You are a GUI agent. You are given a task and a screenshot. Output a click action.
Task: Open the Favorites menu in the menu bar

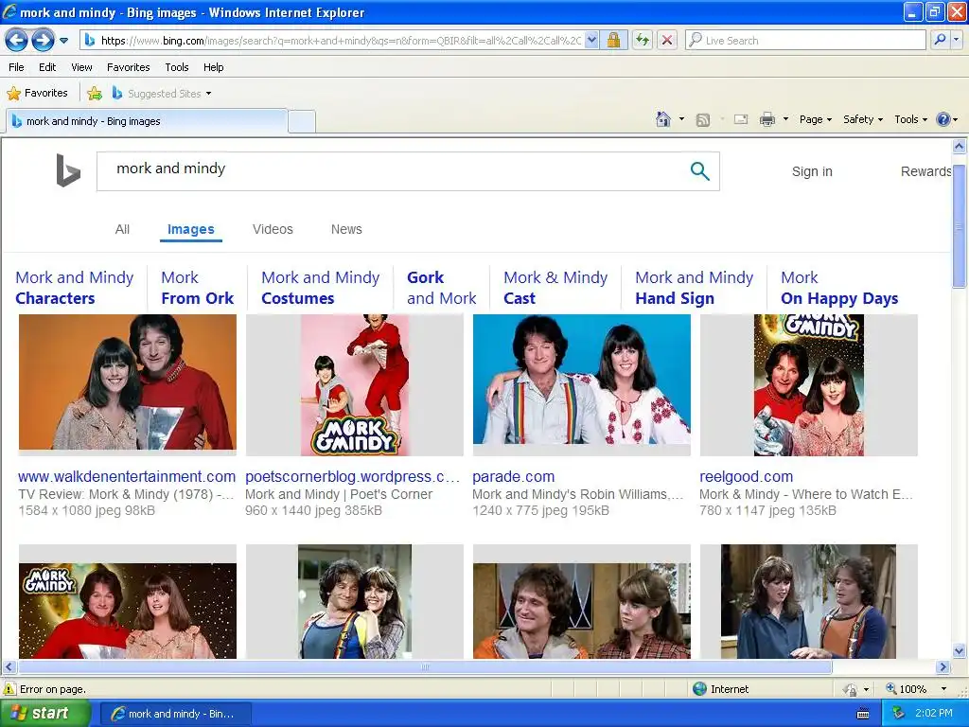click(x=128, y=67)
